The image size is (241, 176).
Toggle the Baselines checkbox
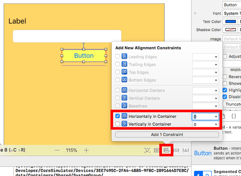117,106
